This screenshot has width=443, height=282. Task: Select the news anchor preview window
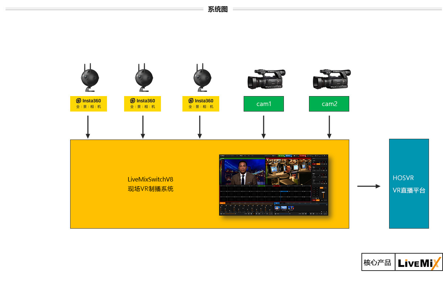coord(243,172)
